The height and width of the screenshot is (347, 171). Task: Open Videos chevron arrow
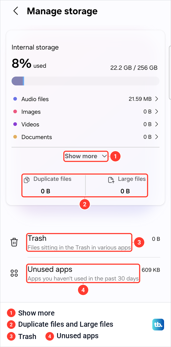click(x=157, y=124)
